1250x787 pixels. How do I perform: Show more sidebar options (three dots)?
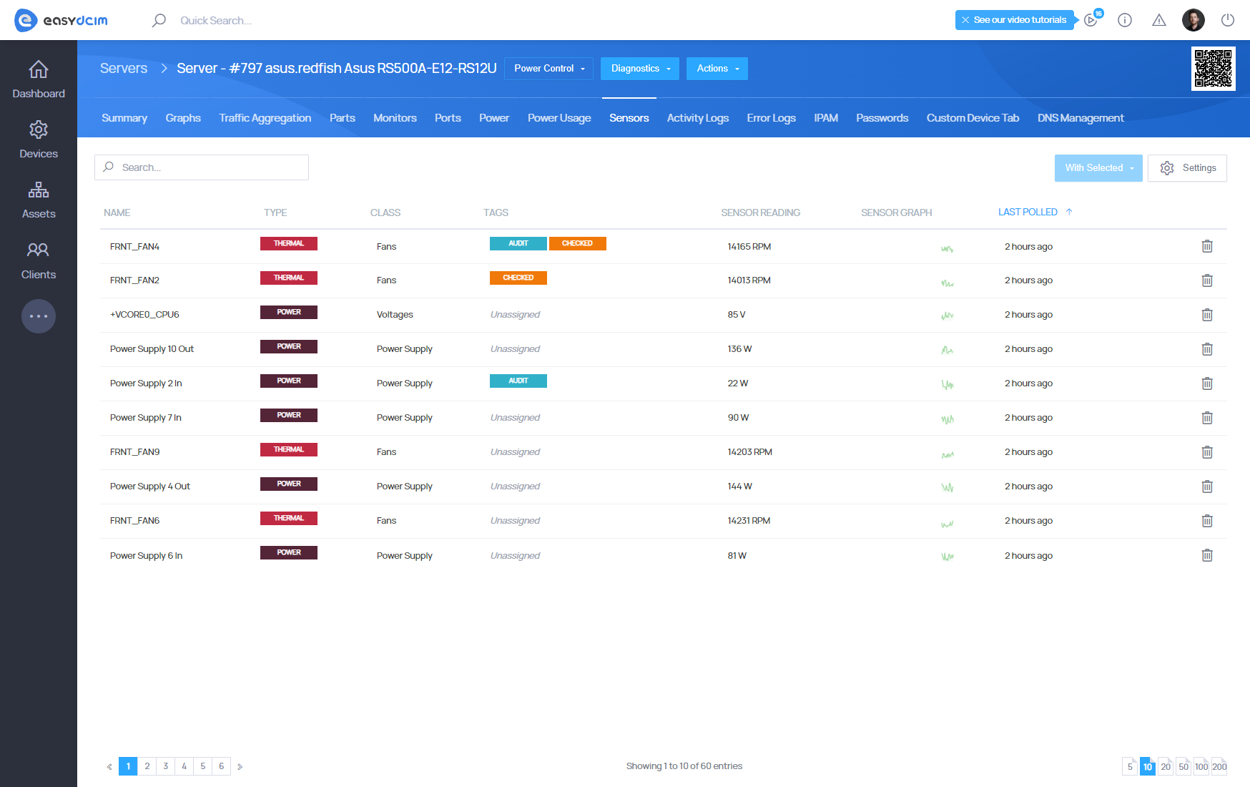click(39, 316)
